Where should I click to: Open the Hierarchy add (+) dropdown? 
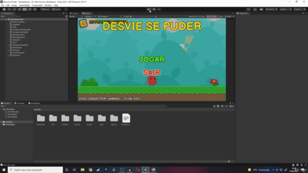click(3, 16)
